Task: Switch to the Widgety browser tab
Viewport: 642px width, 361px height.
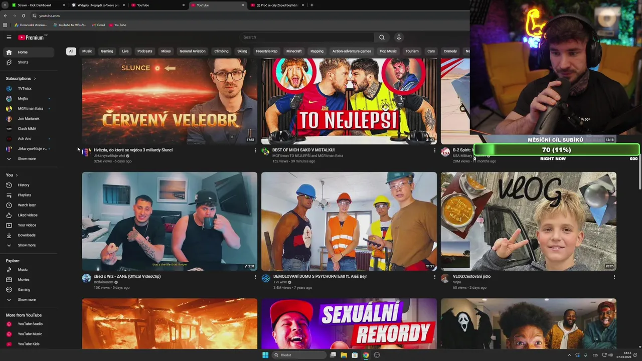Action: (98, 5)
